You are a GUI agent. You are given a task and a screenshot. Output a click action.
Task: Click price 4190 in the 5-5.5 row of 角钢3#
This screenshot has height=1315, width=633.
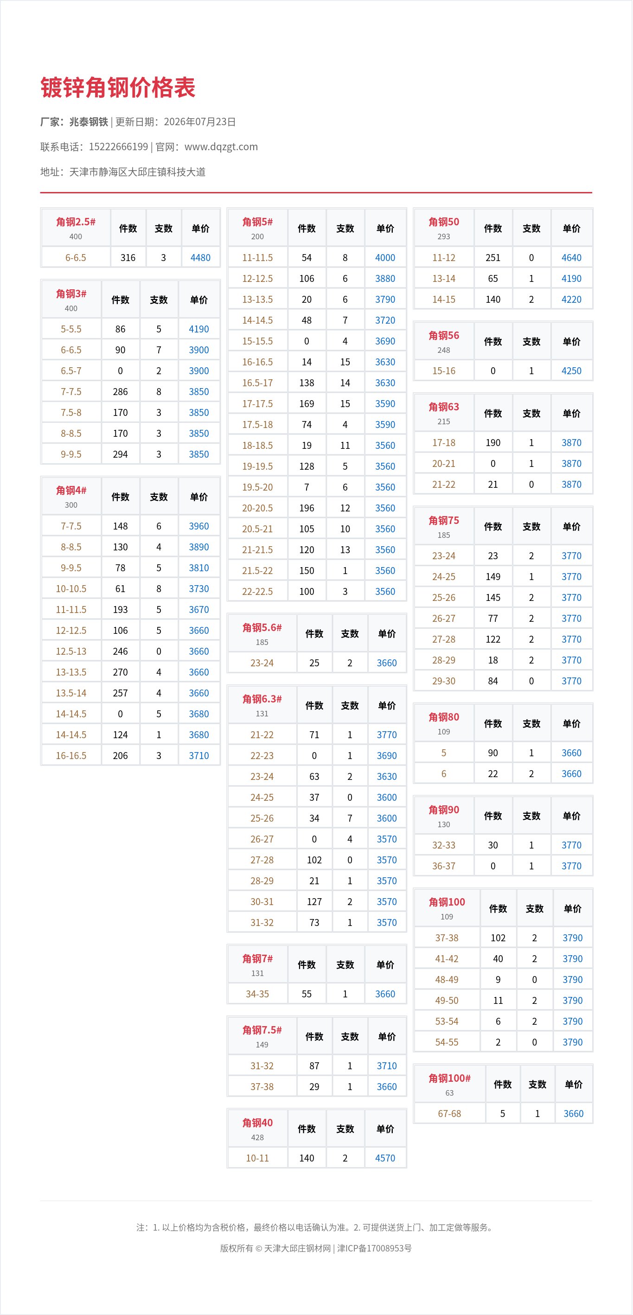tap(199, 329)
